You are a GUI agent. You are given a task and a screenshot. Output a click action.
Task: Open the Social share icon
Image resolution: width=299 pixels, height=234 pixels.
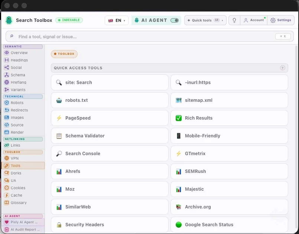[7, 67]
